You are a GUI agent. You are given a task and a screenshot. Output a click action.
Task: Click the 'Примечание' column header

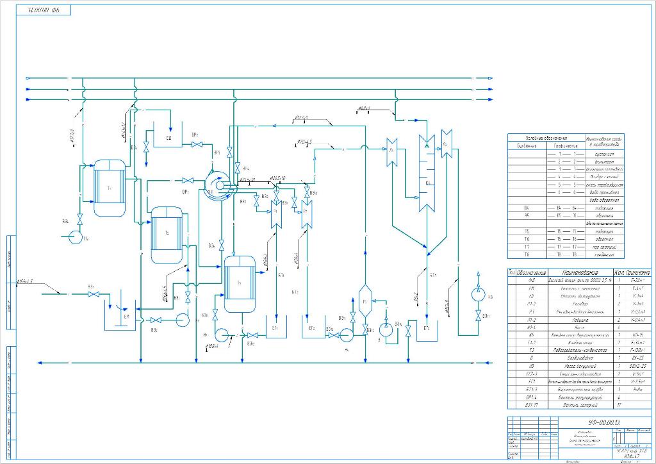click(639, 272)
